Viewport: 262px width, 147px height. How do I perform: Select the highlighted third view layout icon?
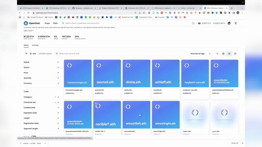[x=229, y=53]
